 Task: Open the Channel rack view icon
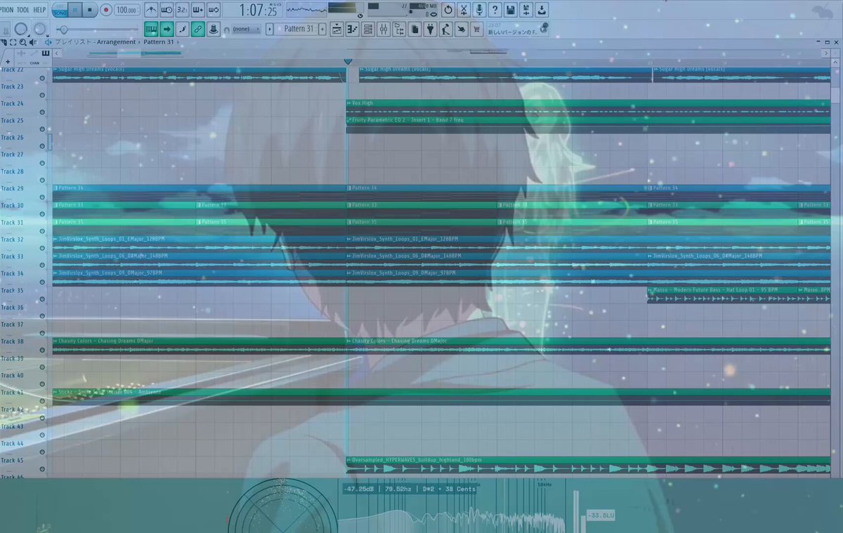[368, 29]
